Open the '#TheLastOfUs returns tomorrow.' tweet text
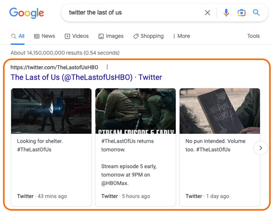This screenshot has width=273, height=211. (127, 145)
